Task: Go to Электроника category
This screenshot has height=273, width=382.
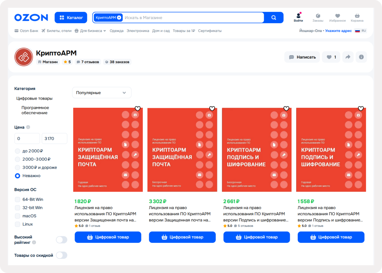Action: (x=138, y=31)
